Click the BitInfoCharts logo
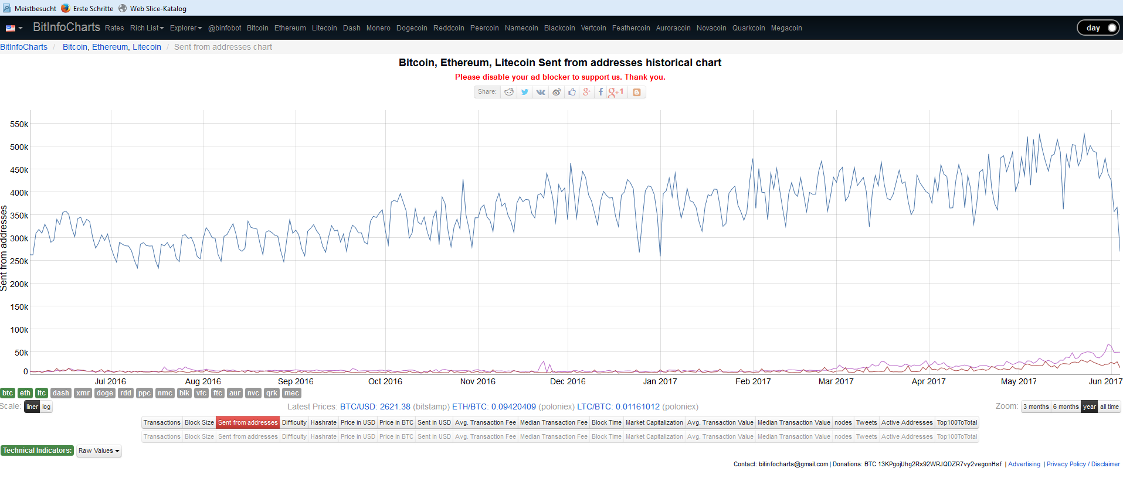1123x502 pixels. pos(66,27)
